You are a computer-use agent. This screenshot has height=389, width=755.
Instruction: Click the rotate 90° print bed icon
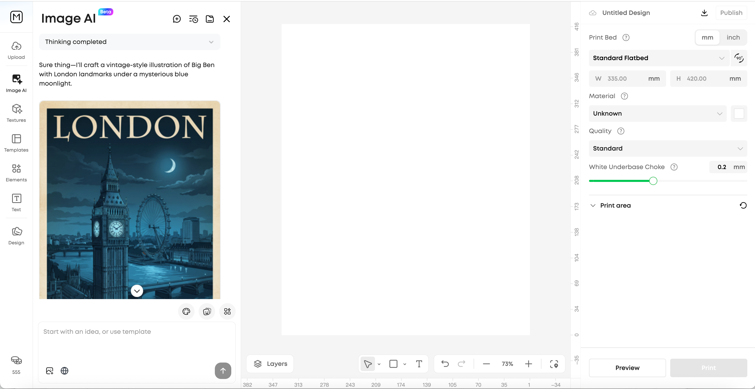pos(739,58)
